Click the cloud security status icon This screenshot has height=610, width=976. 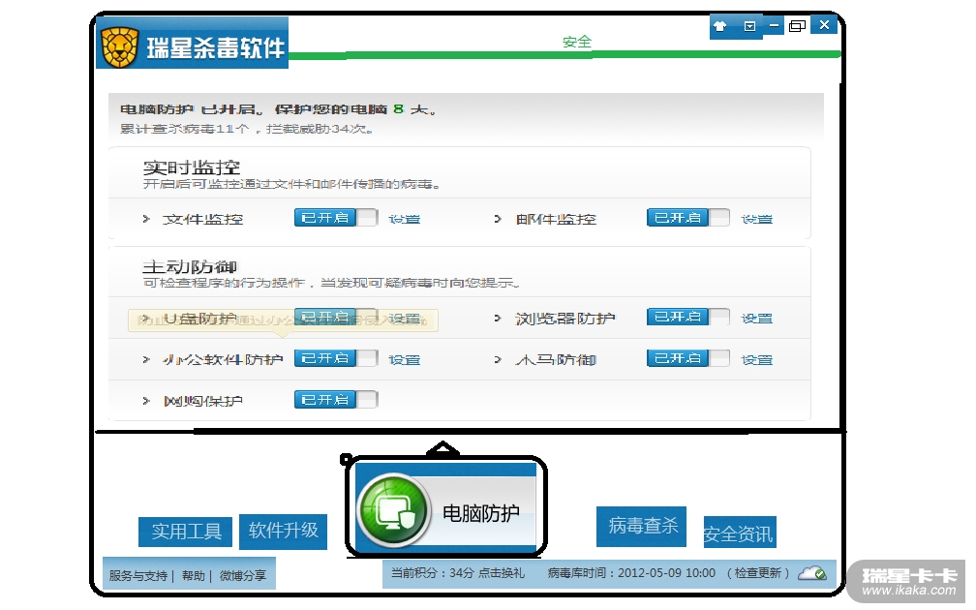[x=812, y=573]
